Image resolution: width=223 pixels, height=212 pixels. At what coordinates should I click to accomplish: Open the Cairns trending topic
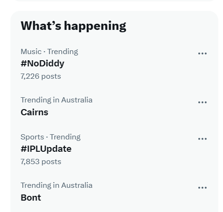pyautogui.click(x=34, y=112)
